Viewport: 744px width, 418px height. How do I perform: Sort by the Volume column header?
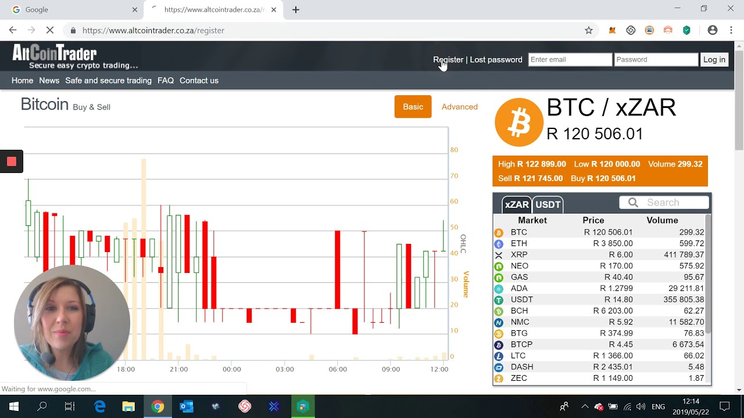click(x=662, y=221)
